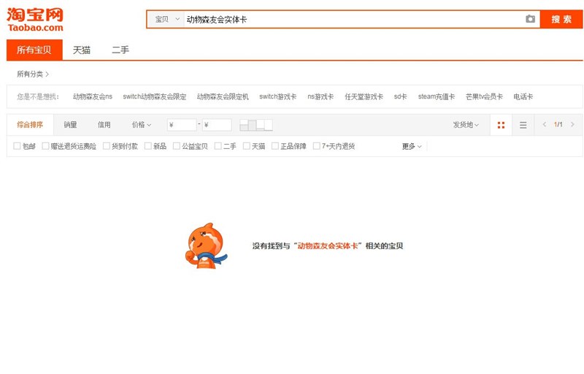Check the 包邮 free shipping box
This screenshot has width=584, height=374.
coord(17,146)
